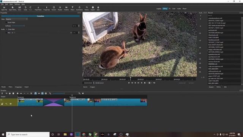Viewport: 243px width, 137px height.
Task: Click the History tab below Recent list
Action: [x=219, y=87]
